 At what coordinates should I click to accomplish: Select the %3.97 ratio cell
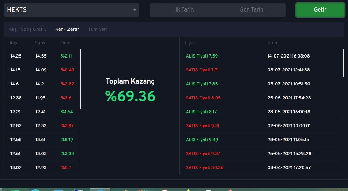point(67,126)
